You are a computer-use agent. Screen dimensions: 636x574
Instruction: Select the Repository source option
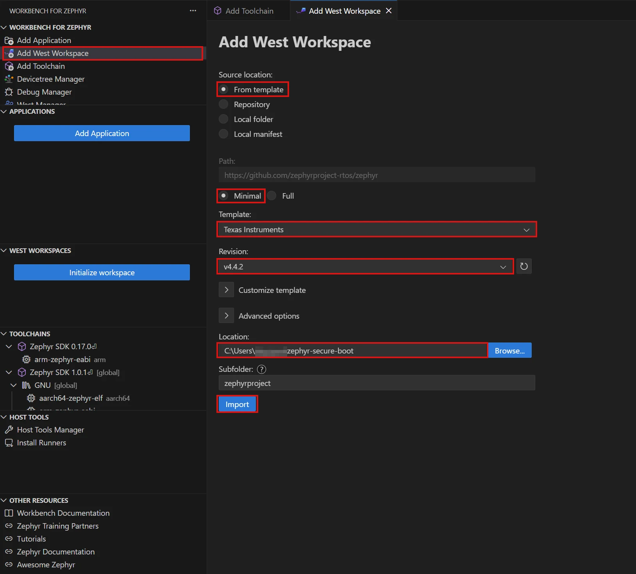(x=223, y=104)
